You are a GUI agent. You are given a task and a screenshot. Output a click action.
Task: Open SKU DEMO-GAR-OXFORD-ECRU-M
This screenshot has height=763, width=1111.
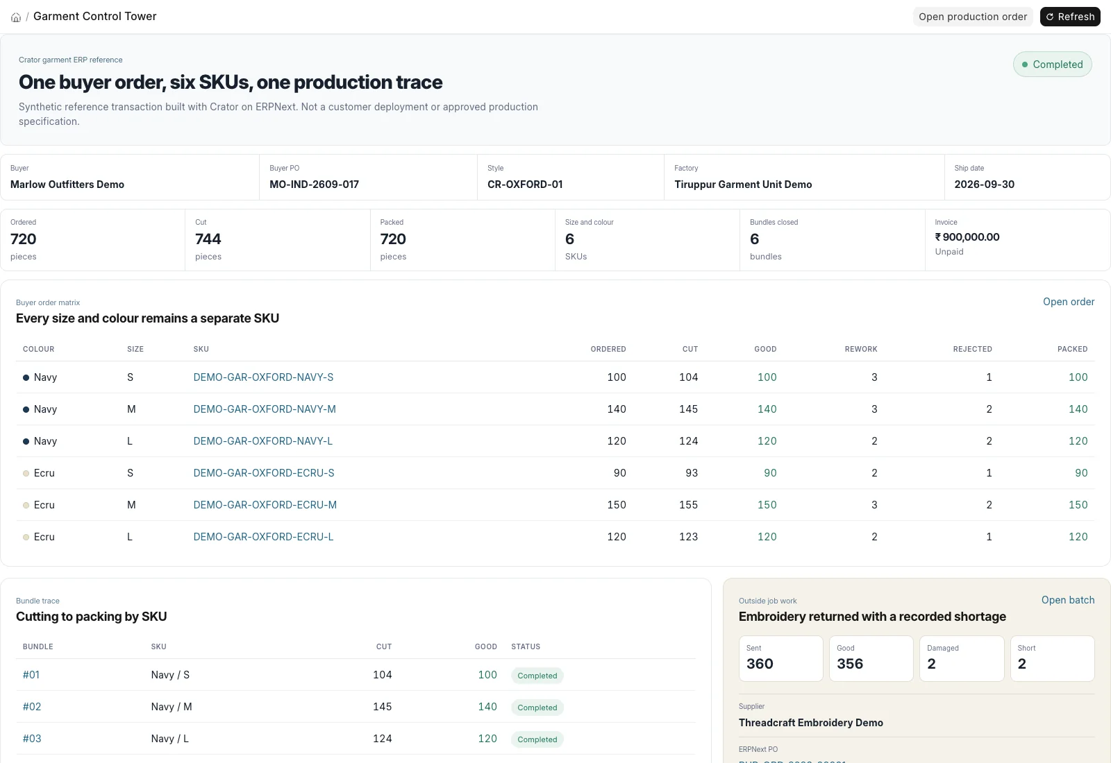coord(265,505)
